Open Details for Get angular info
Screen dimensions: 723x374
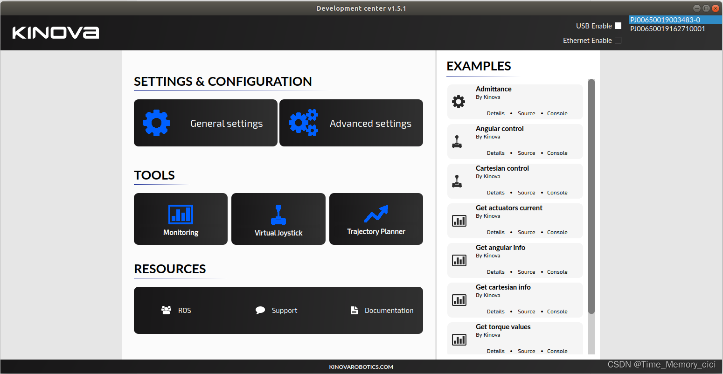495,272
